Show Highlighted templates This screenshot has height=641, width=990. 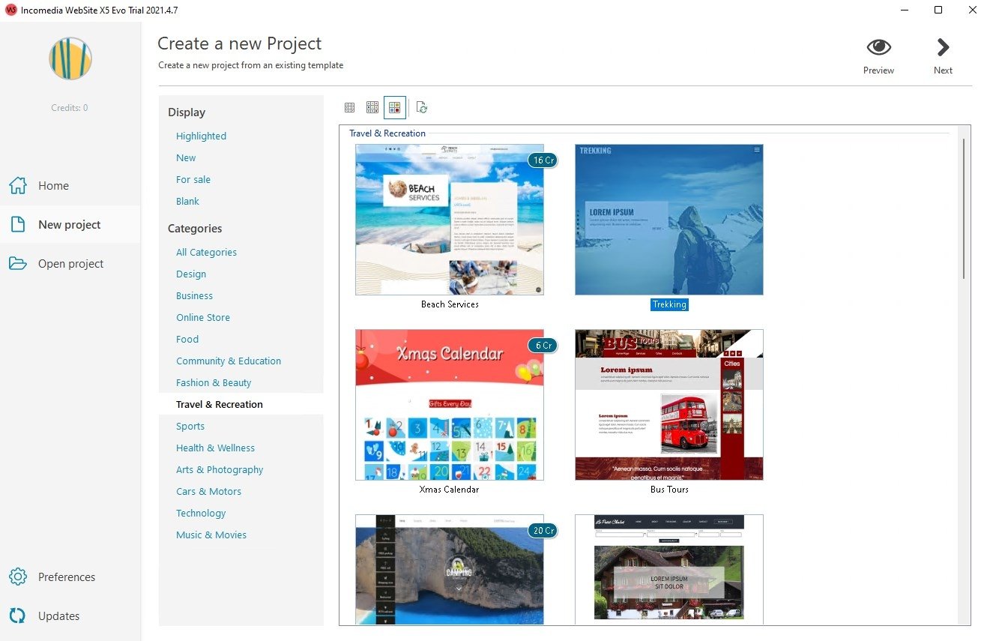[201, 136]
